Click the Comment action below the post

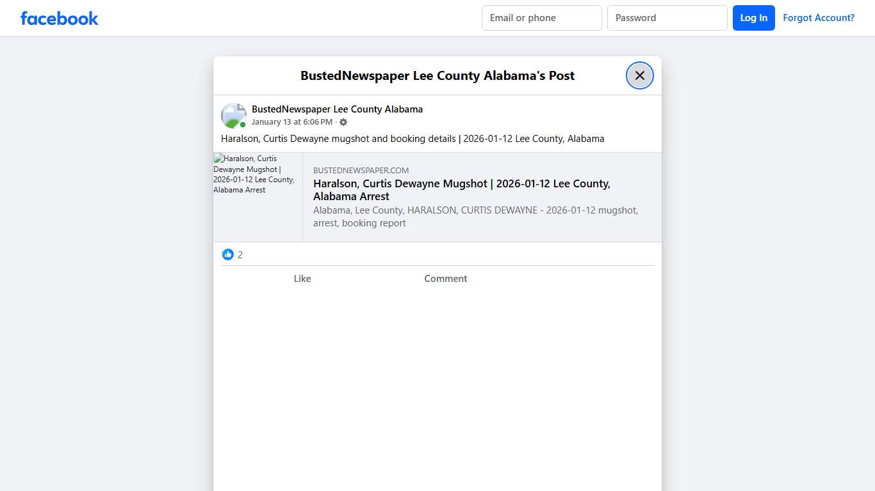click(x=445, y=278)
